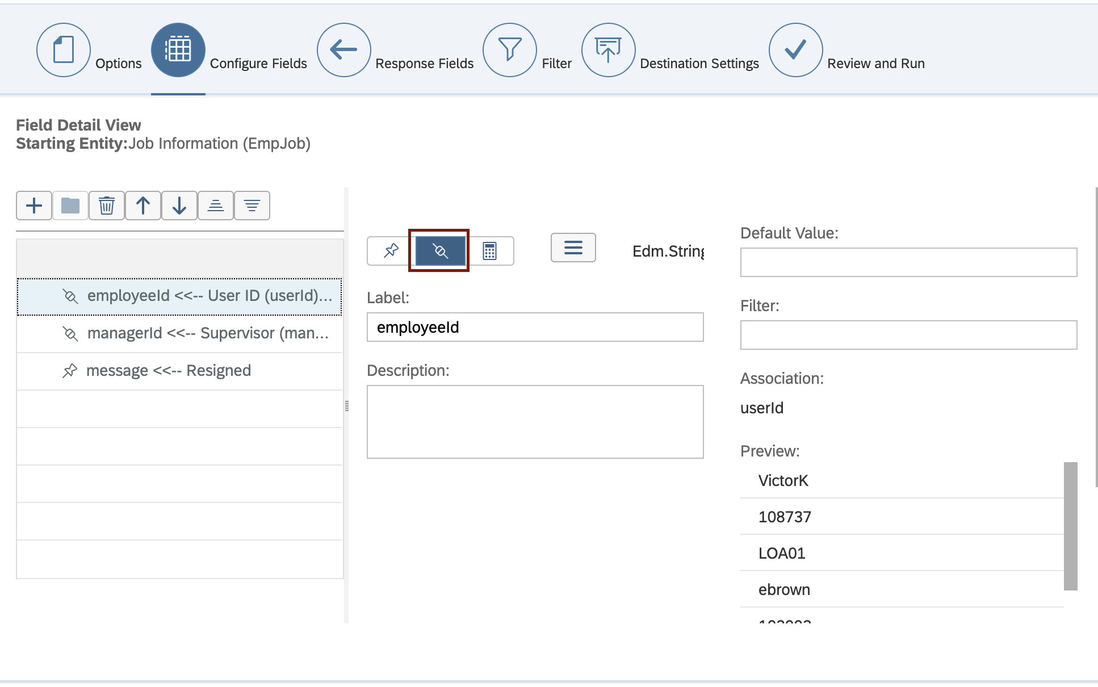Click the folder icon in toolbar

point(70,206)
